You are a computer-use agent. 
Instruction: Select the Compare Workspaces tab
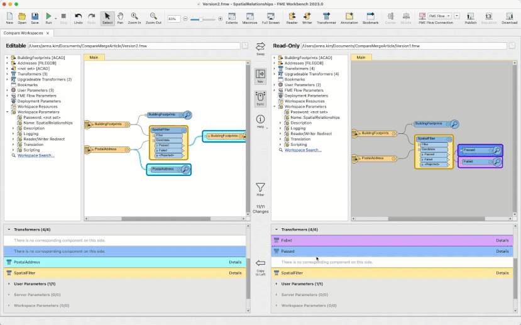pyautogui.click(x=23, y=33)
